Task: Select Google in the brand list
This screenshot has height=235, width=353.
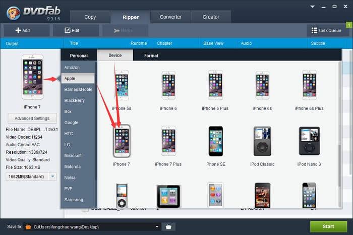Action: (x=78, y=123)
